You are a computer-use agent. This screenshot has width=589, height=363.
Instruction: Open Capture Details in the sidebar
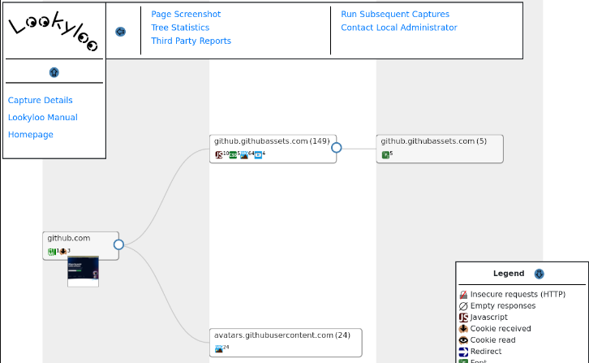[x=41, y=101]
